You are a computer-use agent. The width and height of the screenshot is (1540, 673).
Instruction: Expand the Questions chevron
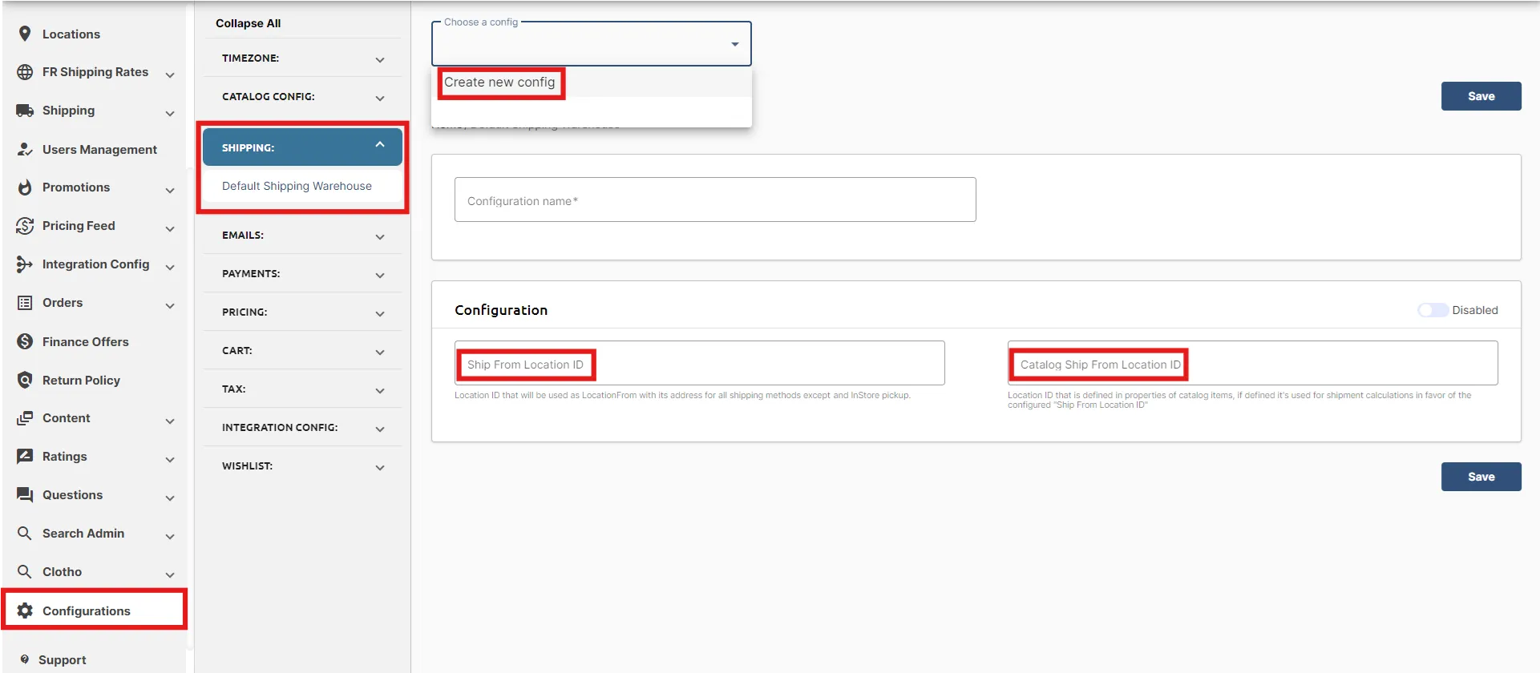pos(170,498)
